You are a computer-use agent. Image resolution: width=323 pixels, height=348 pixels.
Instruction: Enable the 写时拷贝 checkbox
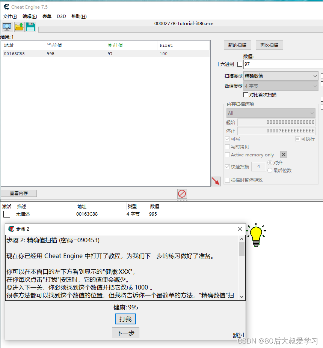pyautogui.click(x=227, y=147)
